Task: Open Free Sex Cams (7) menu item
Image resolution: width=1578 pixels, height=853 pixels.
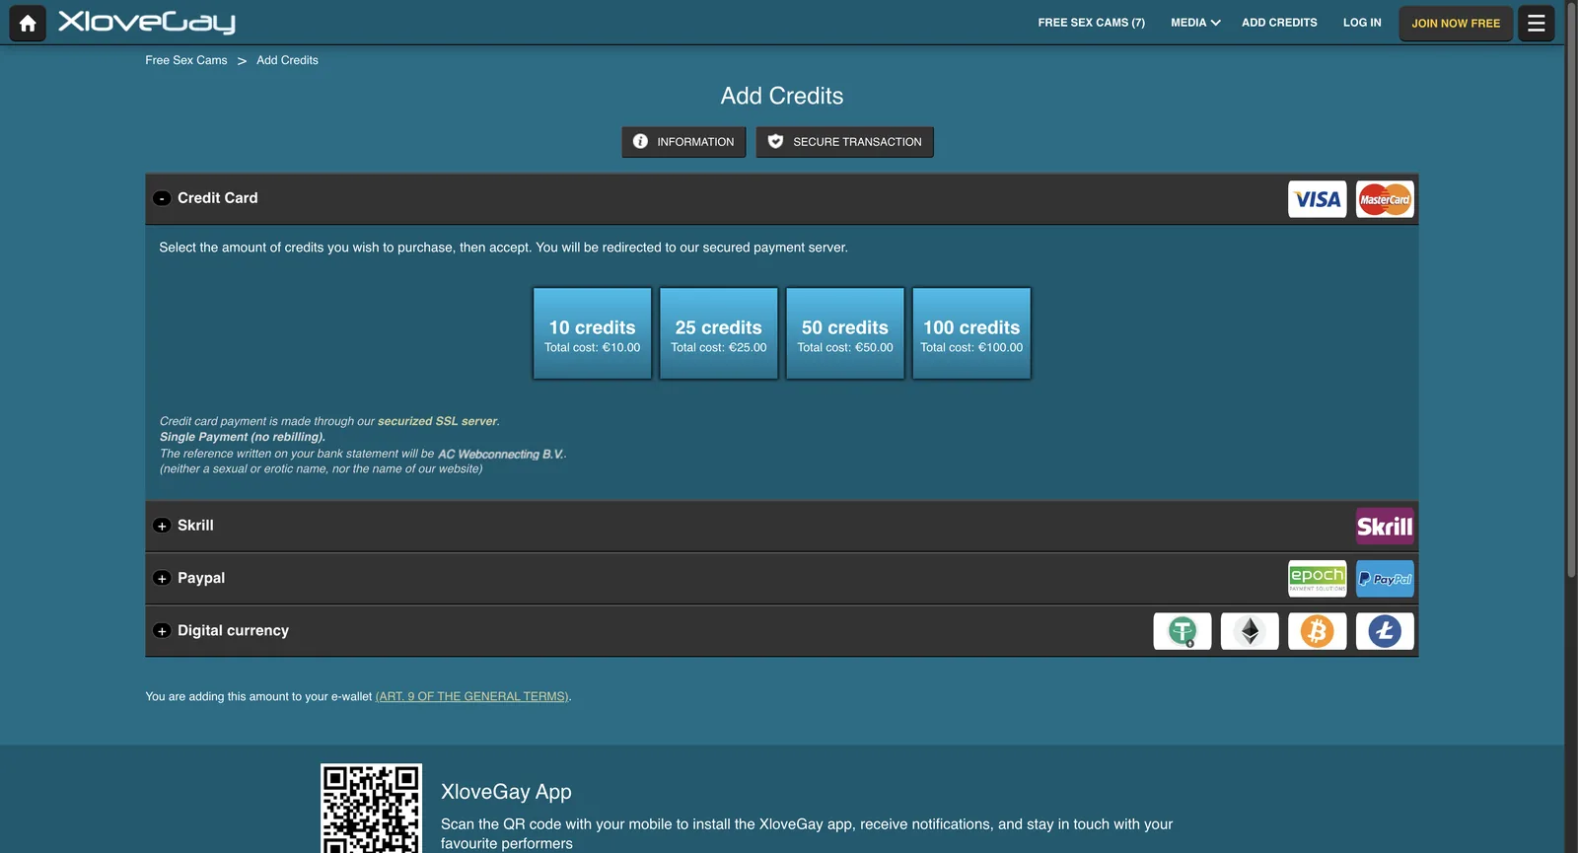Action: click(x=1091, y=23)
